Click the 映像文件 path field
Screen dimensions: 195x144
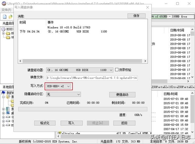point(92,78)
